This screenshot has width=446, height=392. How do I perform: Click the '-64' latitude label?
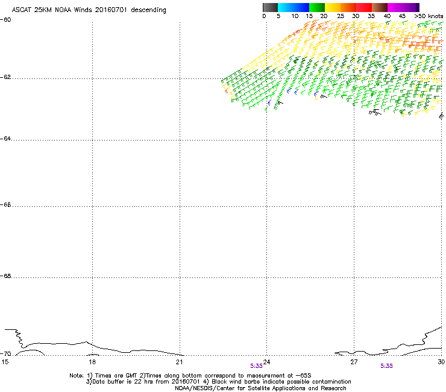tap(5, 139)
